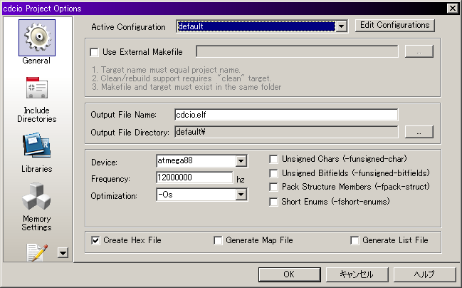
Task: Open Include Directories settings icon
Action: [x=37, y=88]
